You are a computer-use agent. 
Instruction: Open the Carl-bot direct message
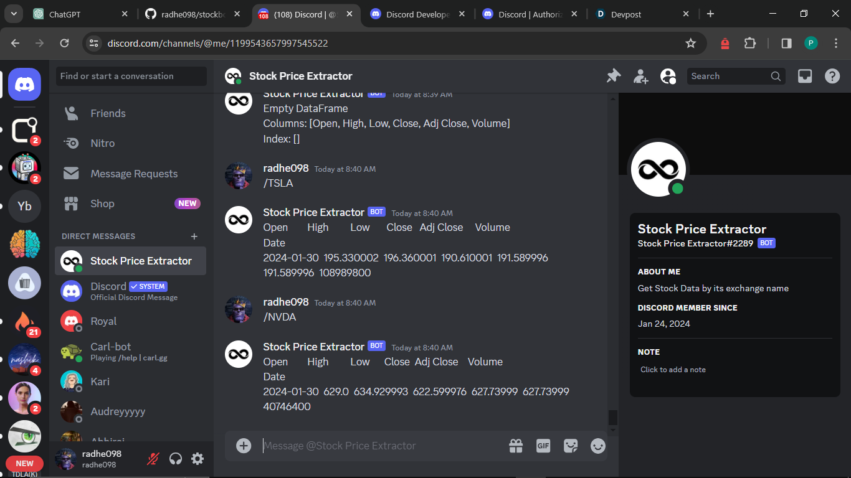tap(131, 351)
